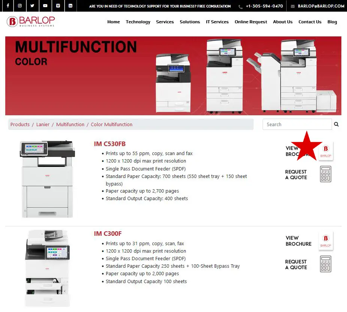Open the Solutions menu
This screenshot has width=347, height=312.
(189, 22)
